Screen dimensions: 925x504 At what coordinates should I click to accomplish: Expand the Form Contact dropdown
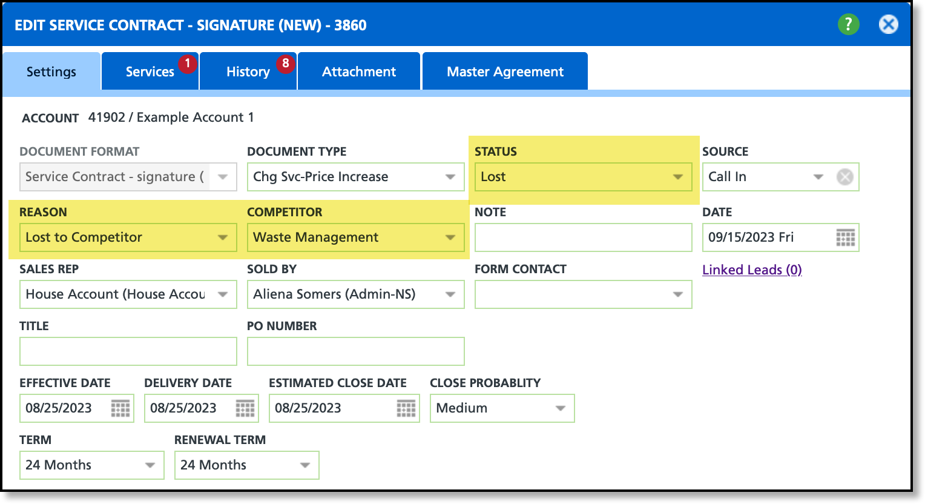584,294
